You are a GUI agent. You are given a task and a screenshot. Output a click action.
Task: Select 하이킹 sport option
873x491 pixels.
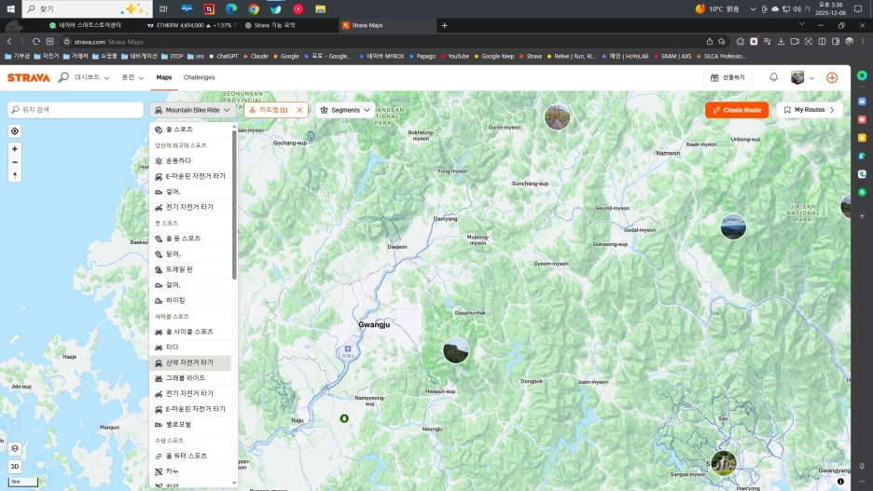190,300
